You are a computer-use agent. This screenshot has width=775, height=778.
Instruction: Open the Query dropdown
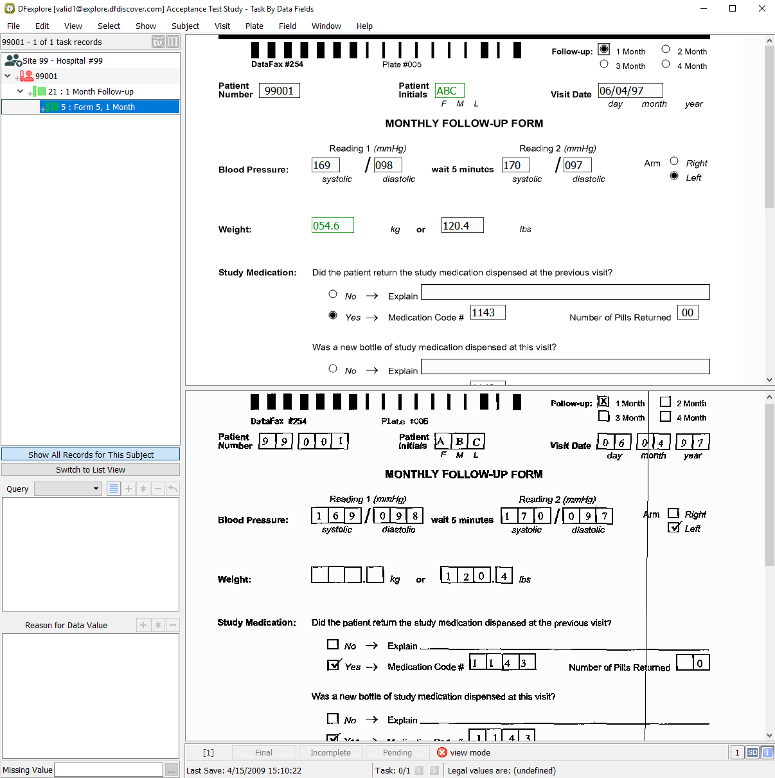[68, 489]
